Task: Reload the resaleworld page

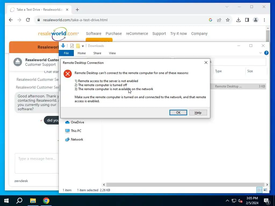Action: tap(28, 20)
